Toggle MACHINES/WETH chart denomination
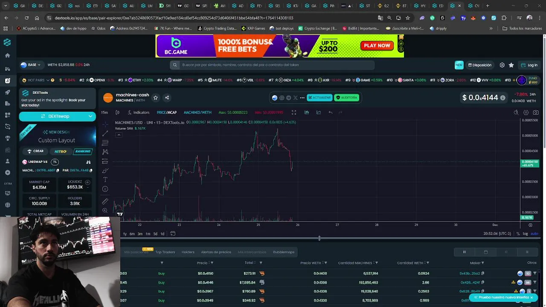Image resolution: width=546 pixels, height=307 pixels. point(197,113)
